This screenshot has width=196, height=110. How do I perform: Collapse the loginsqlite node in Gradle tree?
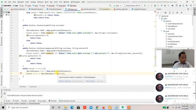[x=157, y=16]
